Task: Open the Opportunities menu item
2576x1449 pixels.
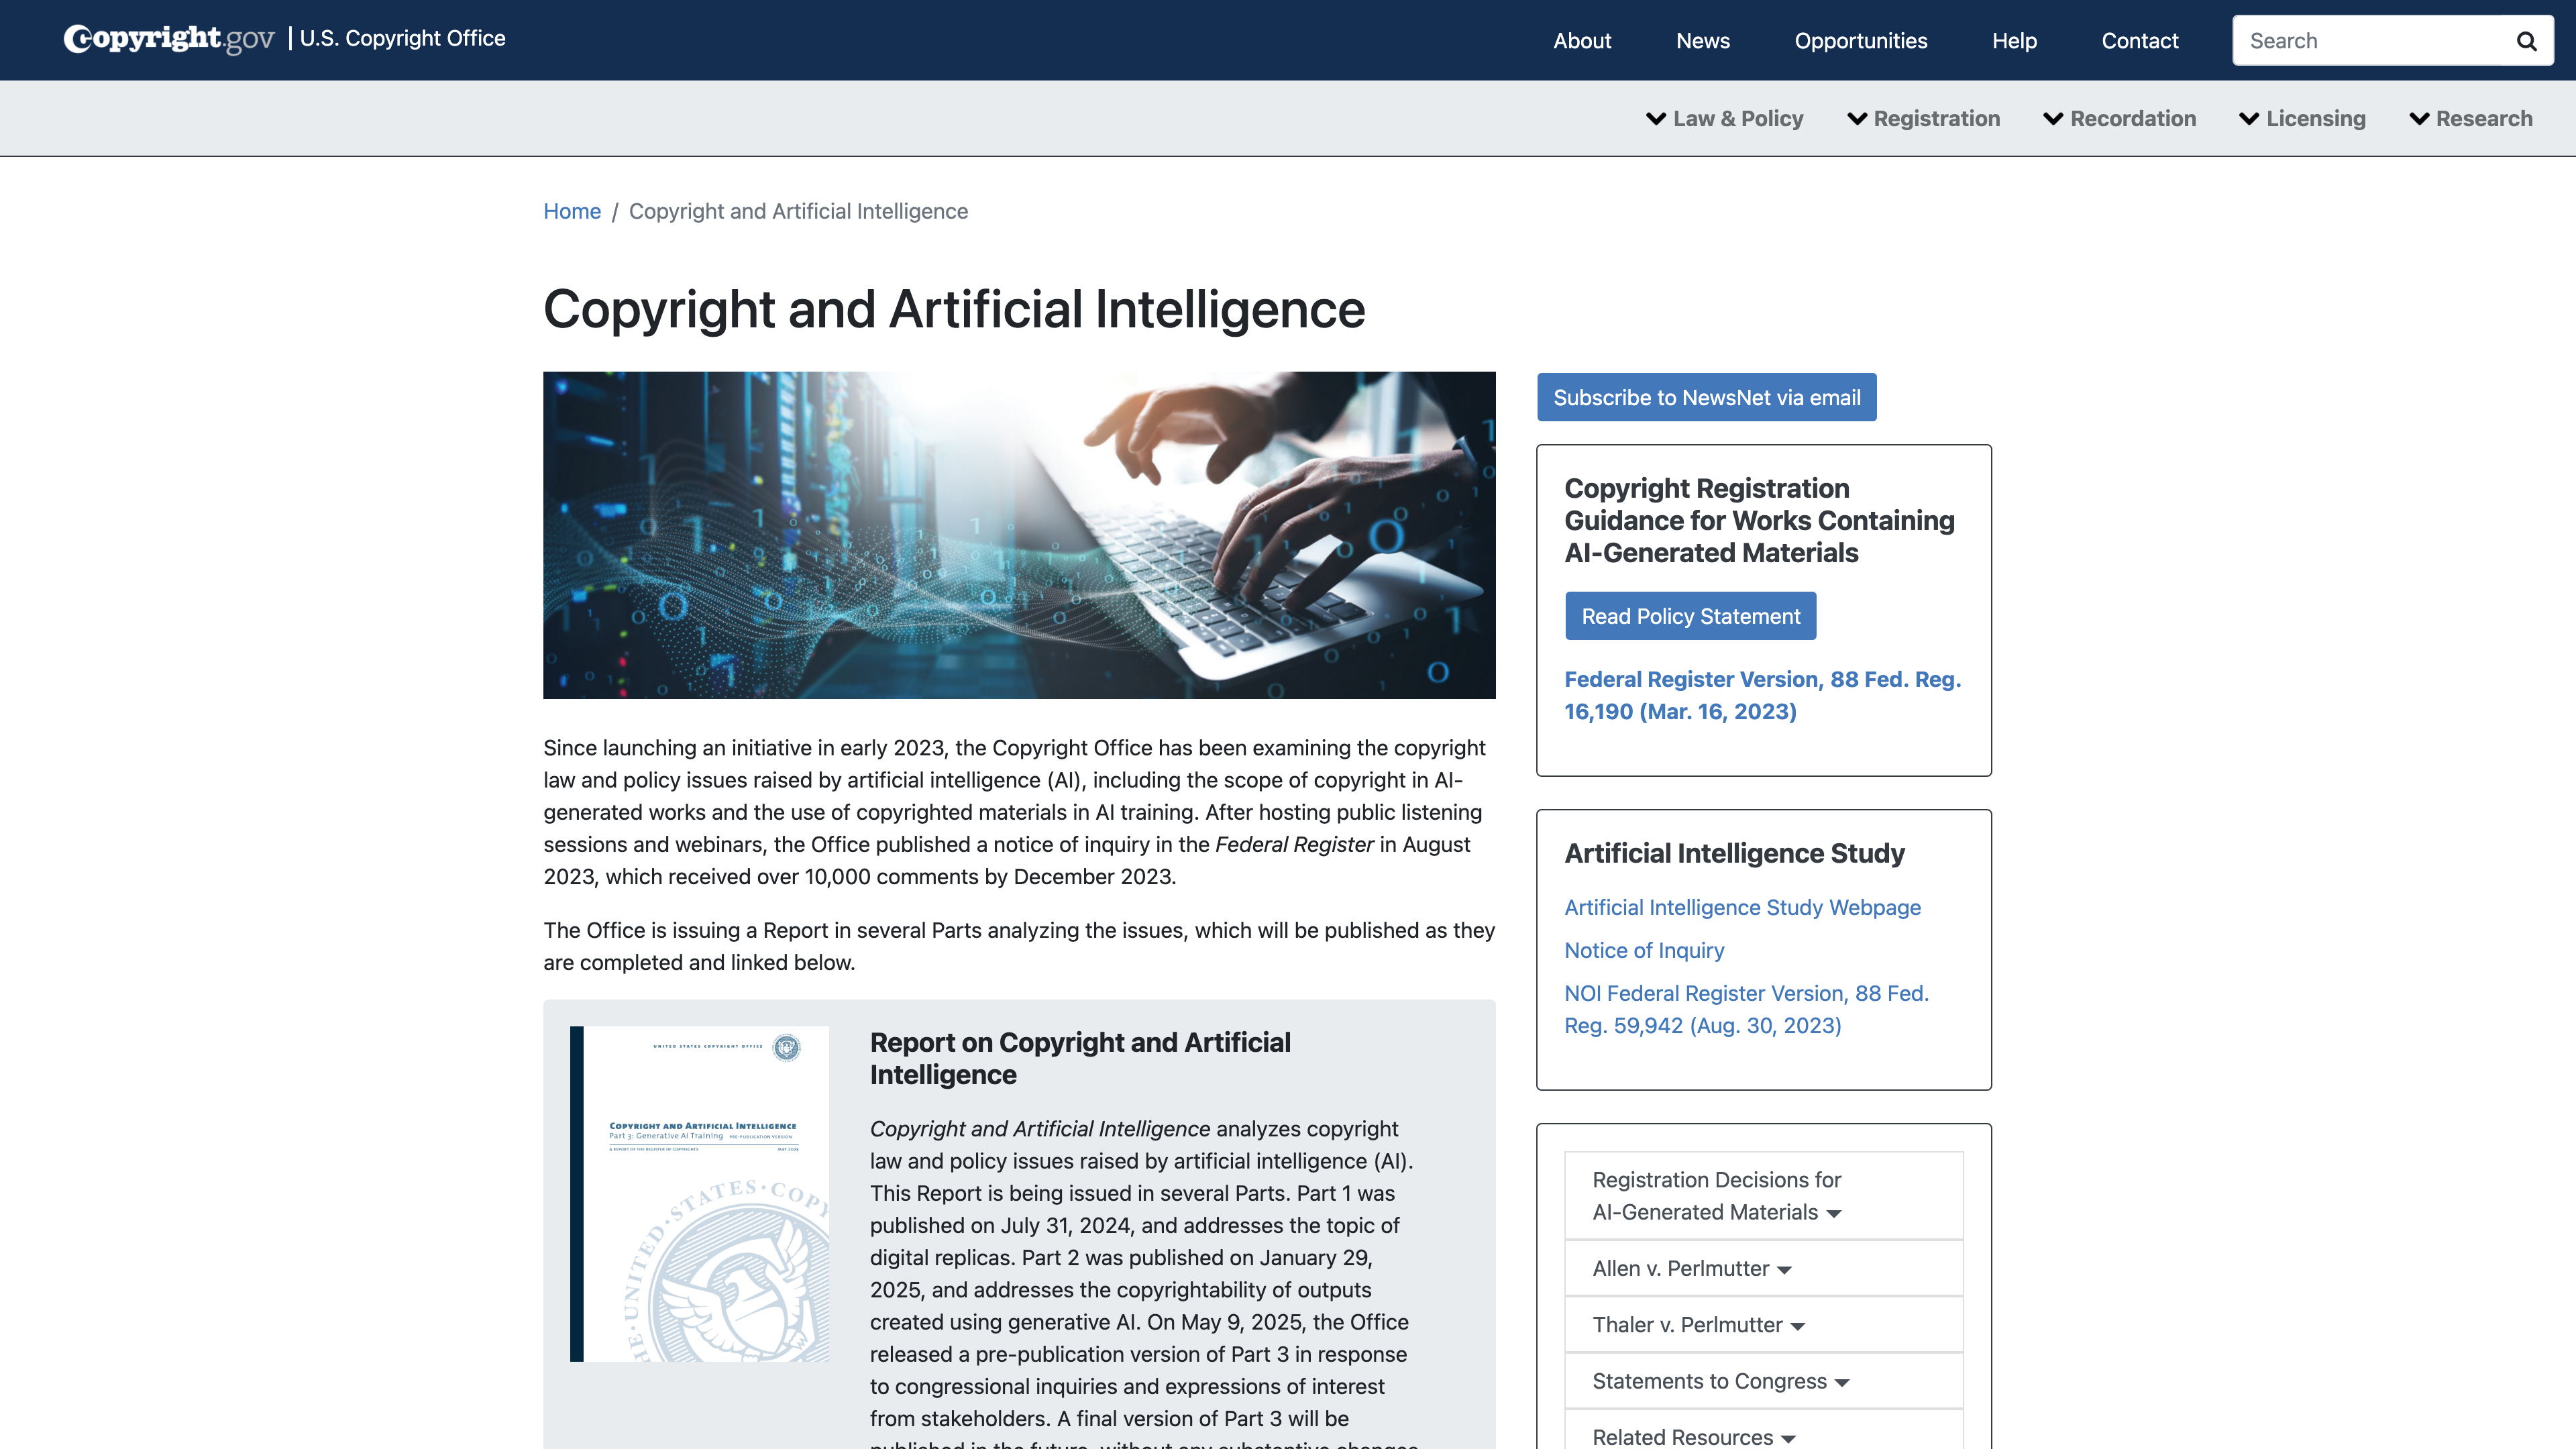Action: [x=1861, y=41]
